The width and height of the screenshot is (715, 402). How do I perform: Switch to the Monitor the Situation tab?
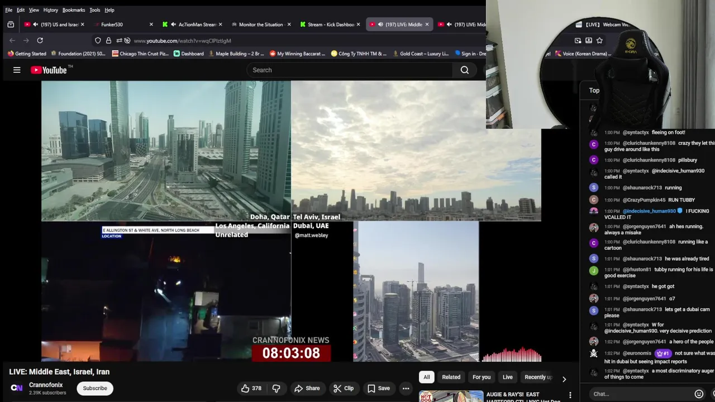click(261, 25)
